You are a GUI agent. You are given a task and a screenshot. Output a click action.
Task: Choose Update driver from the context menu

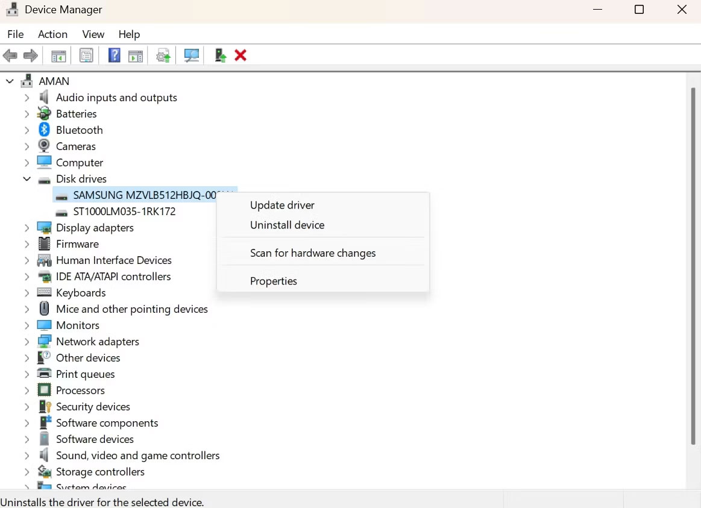tap(282, 205)
